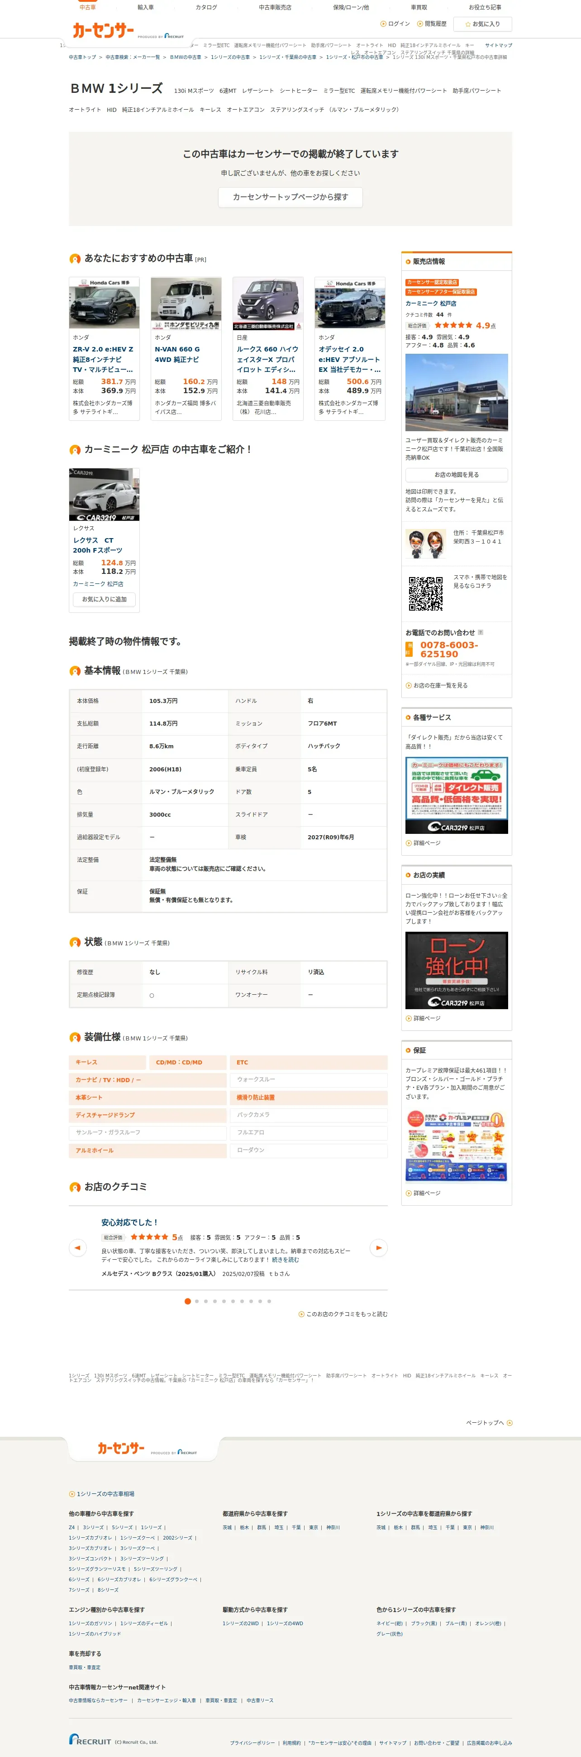Open the カタログ tab
Image resolution: width=581 pixels, height=1757 pixels.
click(x=206, y=8)
